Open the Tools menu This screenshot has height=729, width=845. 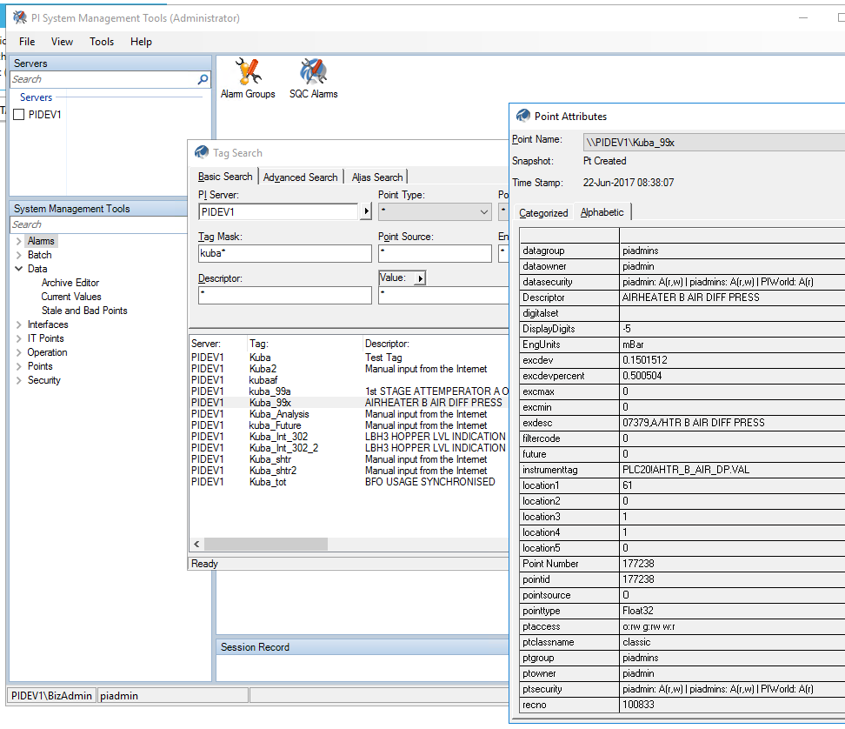102,42
